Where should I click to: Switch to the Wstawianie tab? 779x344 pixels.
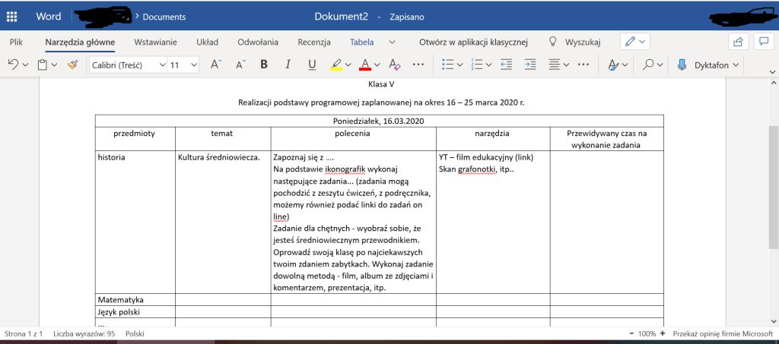click(155, 42)
